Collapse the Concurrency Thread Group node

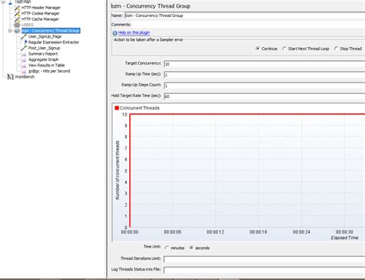pos(10,31)
